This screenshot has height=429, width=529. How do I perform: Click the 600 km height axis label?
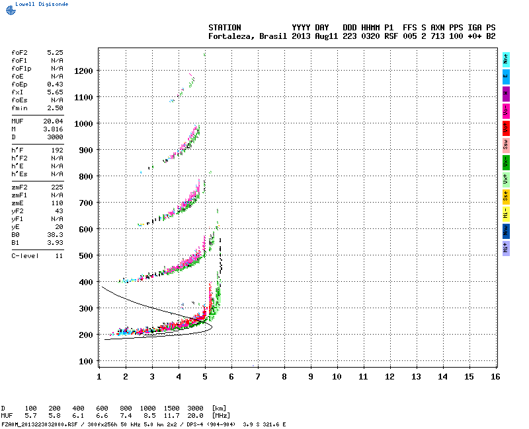(x=86, y=229)
